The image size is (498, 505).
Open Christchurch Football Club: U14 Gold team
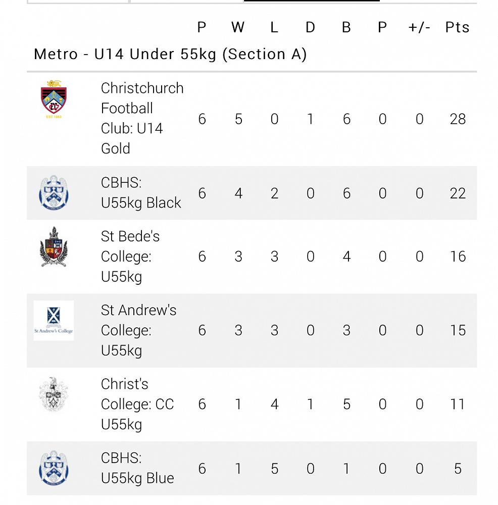click(x=141, y=118)
